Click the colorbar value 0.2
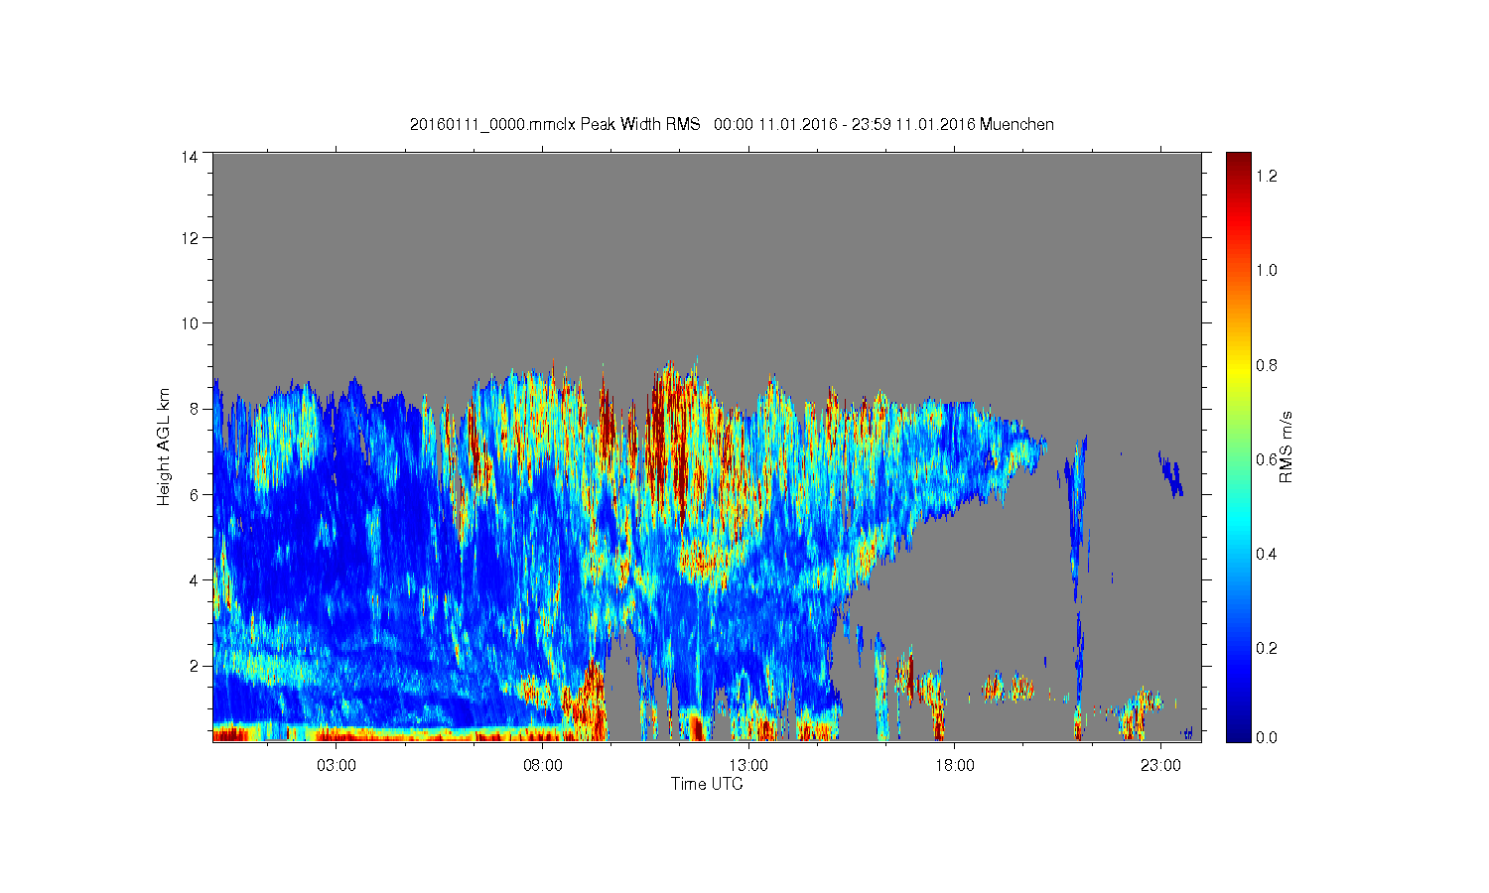 point(1267,648)
